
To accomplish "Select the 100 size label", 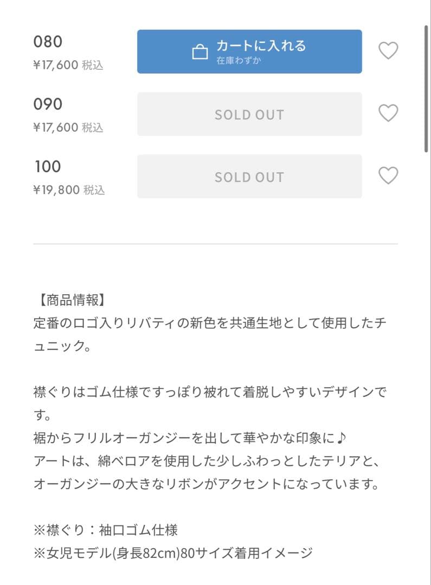I will tap(48, 166).
